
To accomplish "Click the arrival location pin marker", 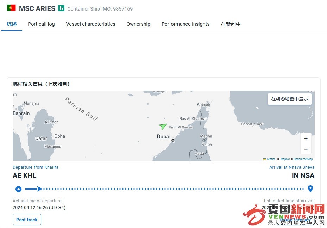I will tap(310, 189).
